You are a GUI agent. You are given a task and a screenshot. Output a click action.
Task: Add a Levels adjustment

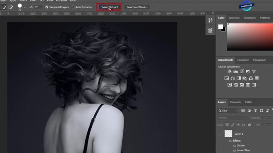point(235,71)
